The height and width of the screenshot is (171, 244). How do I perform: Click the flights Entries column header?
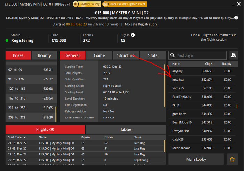(x=109, y=137)
